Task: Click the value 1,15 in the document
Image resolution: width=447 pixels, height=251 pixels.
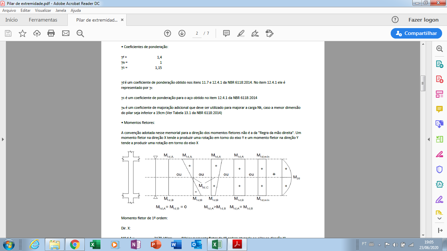Action: (x=158, y=68)
